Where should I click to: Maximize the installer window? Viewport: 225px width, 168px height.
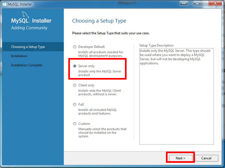[205, 3]
